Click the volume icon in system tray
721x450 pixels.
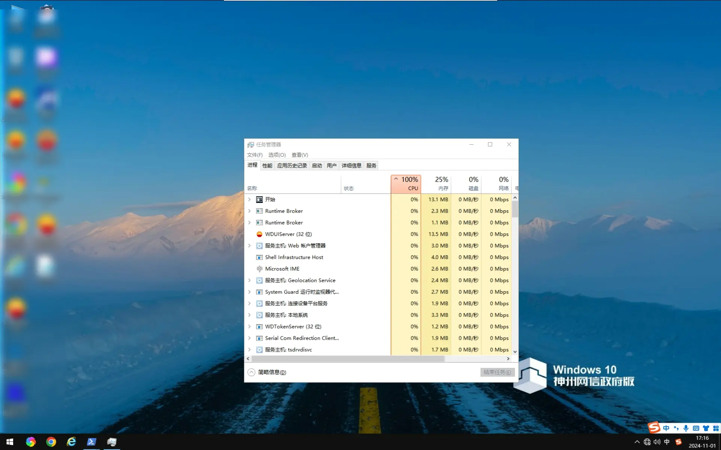(657, 442)
